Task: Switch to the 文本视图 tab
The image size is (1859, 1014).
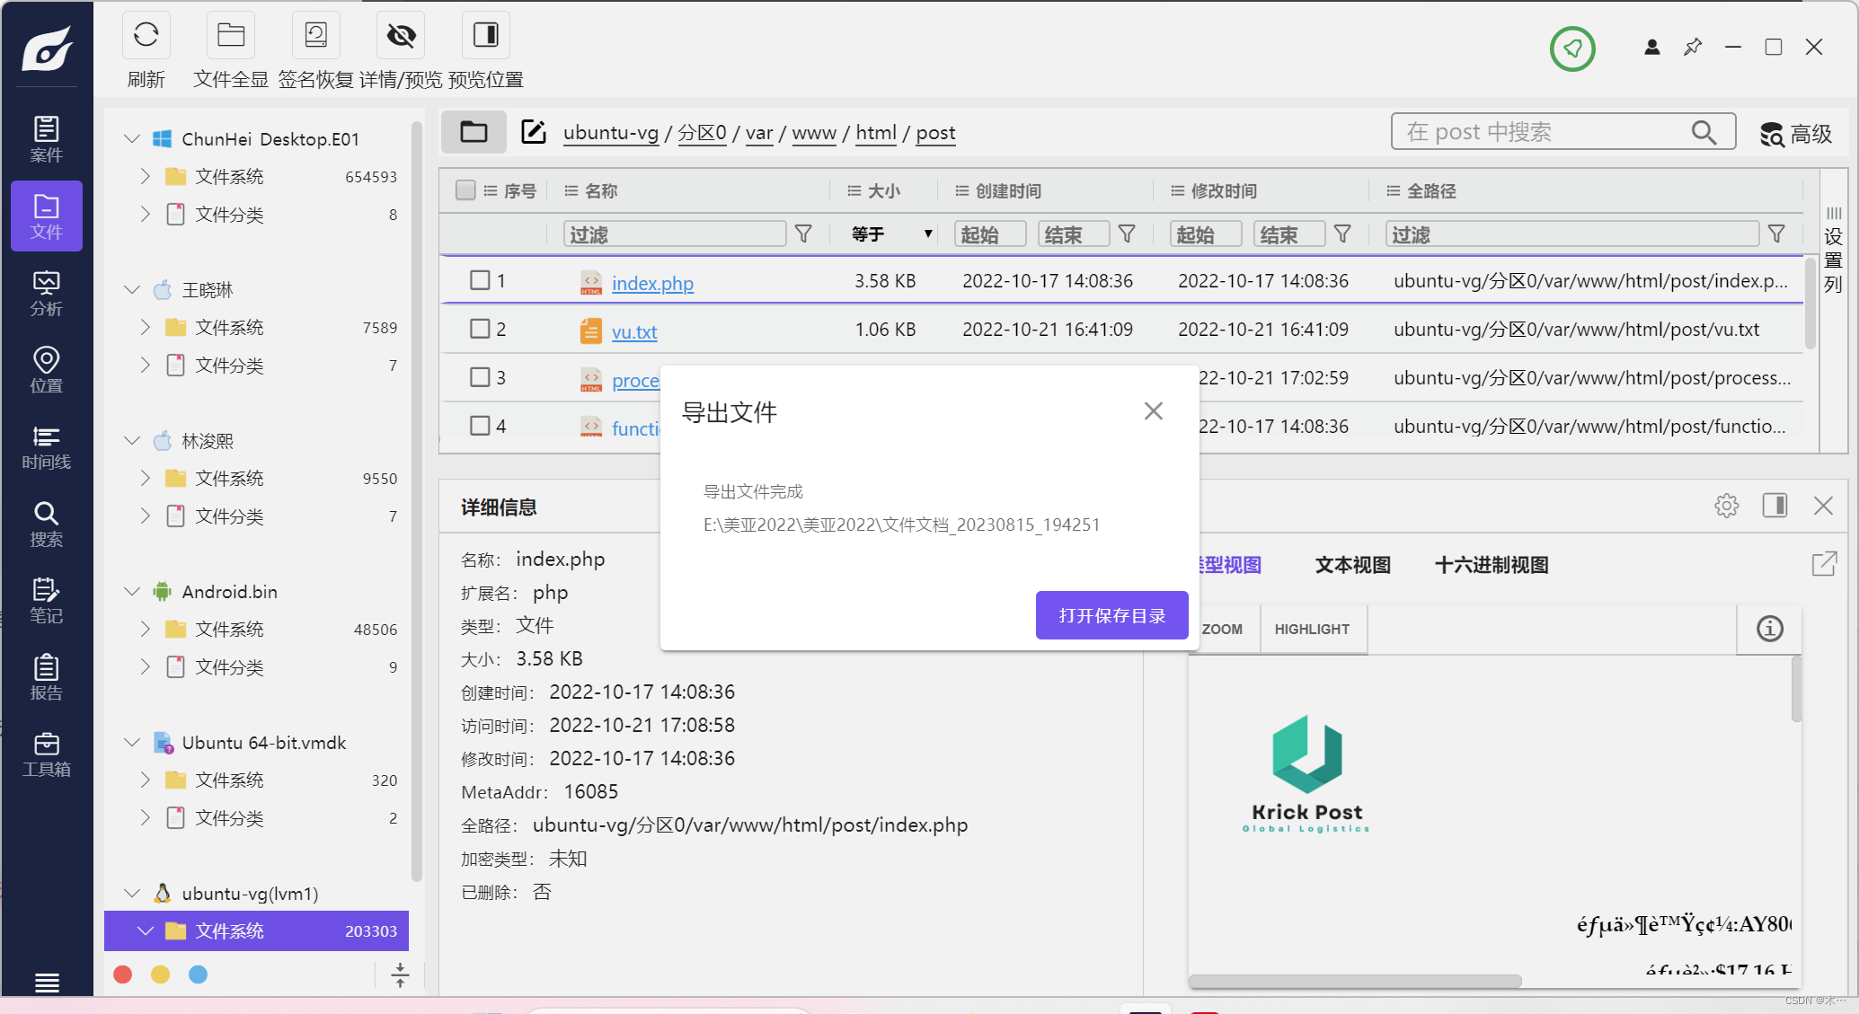Action: coord(1352,565)
